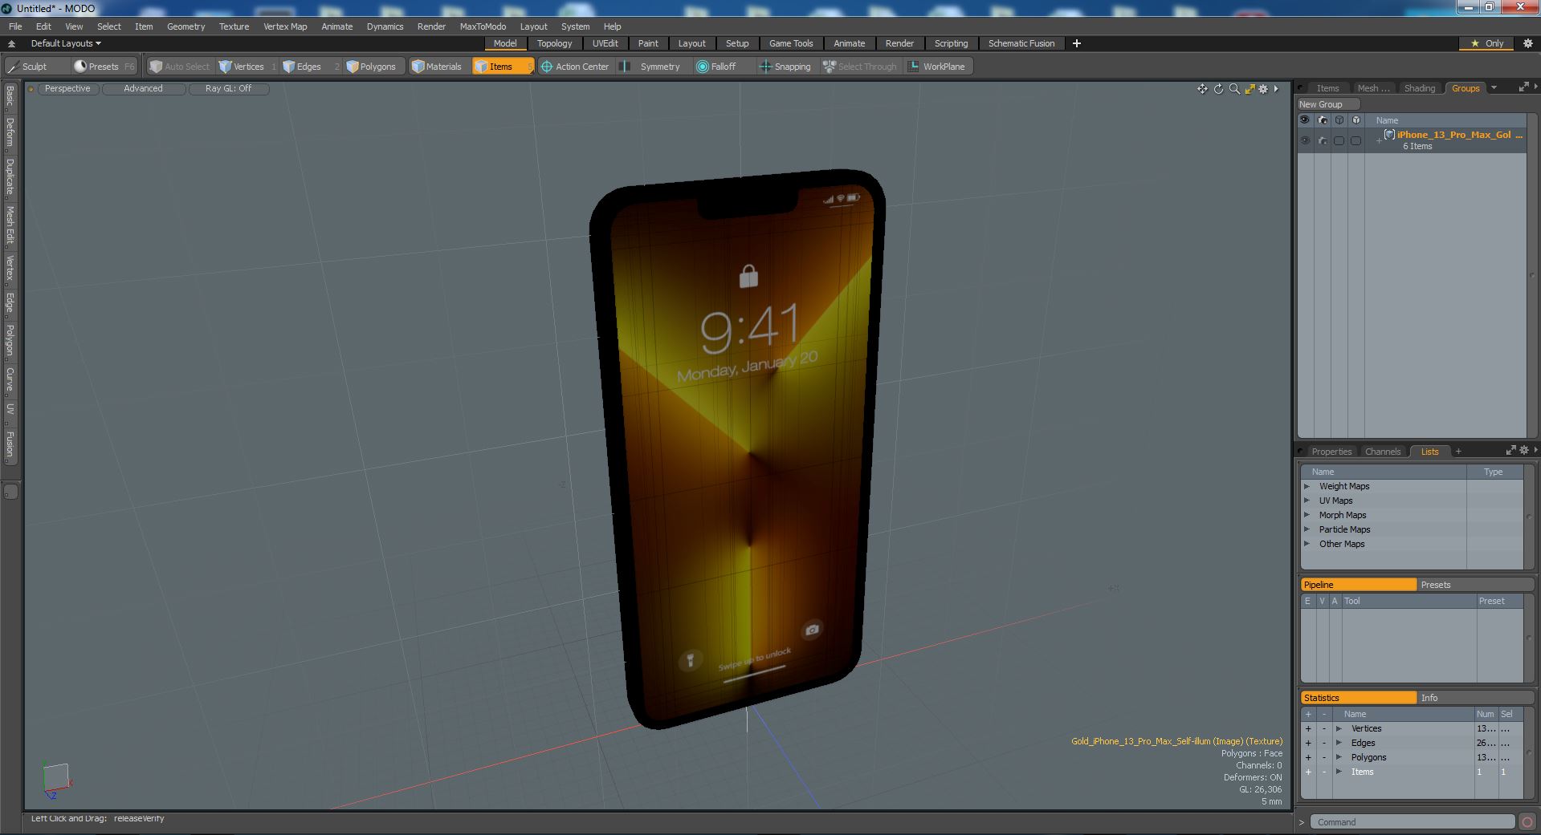Open the MaxToModo menu
Viewport: 1541px width, 835px height.
pyautogui.click(x=483, y=26)
